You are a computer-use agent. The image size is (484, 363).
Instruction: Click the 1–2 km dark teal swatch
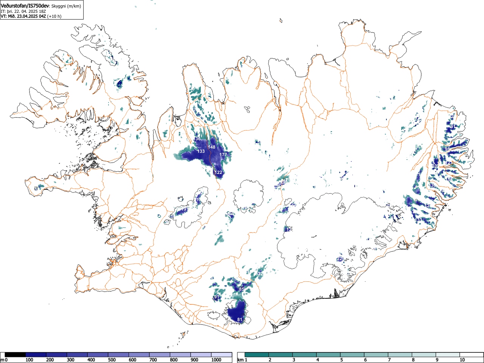tap(257, 355)
